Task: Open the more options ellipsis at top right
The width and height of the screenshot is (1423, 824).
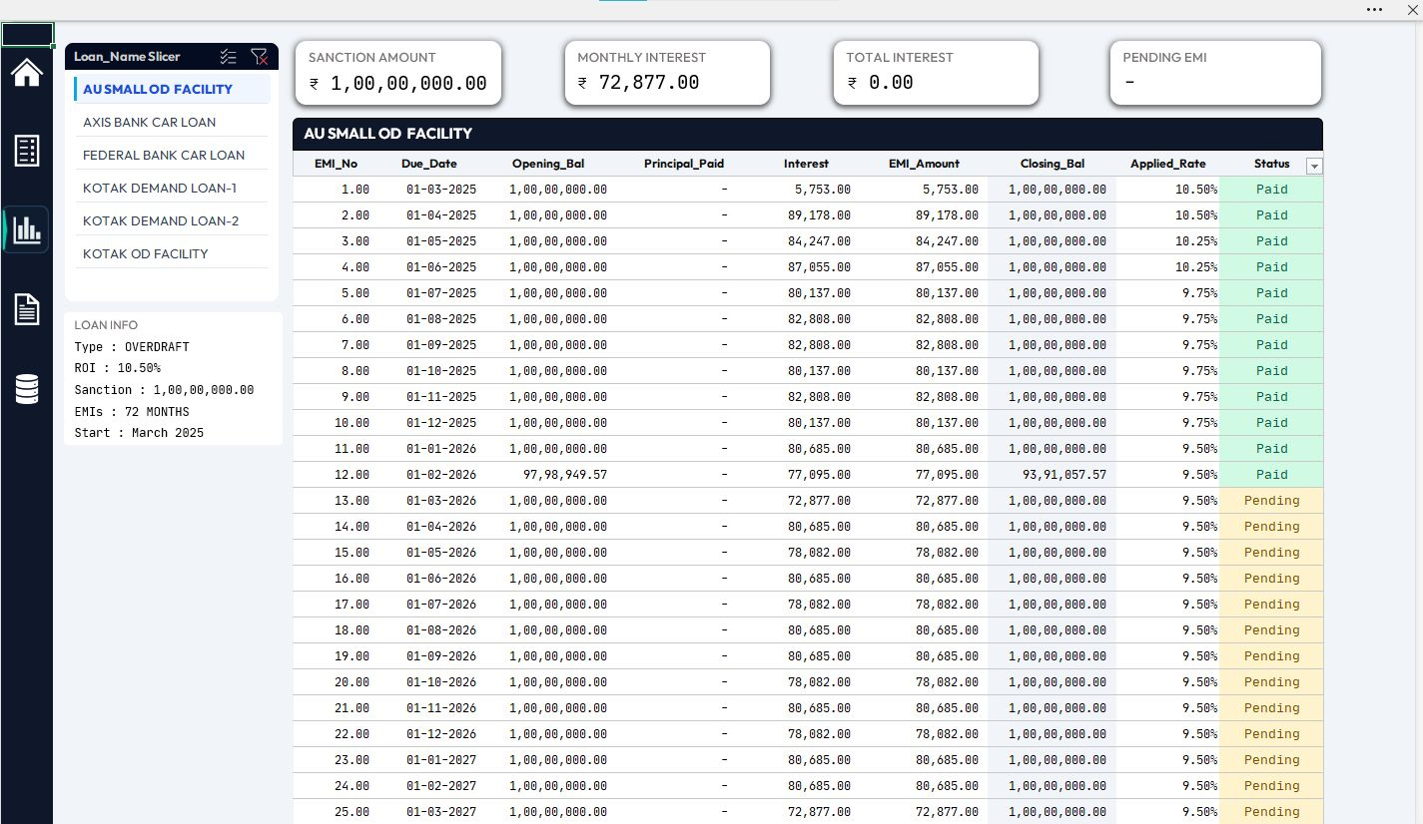Action: 1374,9
